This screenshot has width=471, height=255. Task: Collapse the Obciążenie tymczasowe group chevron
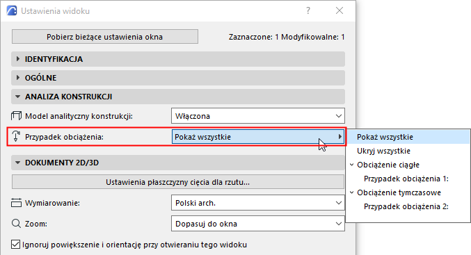point(352,192)
